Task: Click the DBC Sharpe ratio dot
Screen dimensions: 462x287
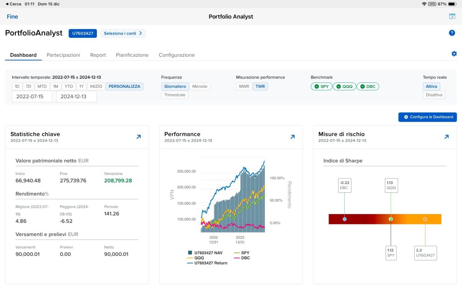Action: [x=345, y=219]
